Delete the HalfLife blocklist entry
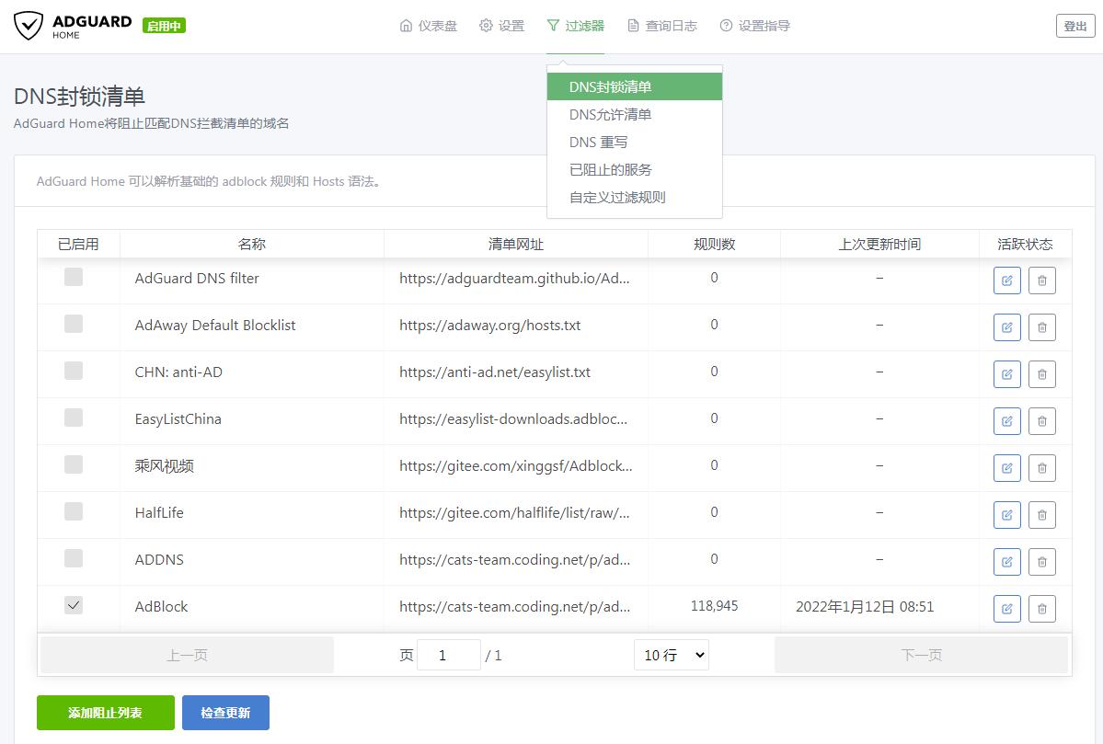 (1041, 514)
